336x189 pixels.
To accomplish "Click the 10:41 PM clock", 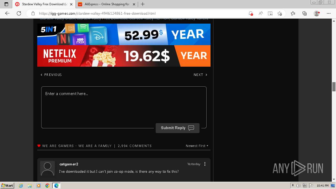I will (323, 186).
